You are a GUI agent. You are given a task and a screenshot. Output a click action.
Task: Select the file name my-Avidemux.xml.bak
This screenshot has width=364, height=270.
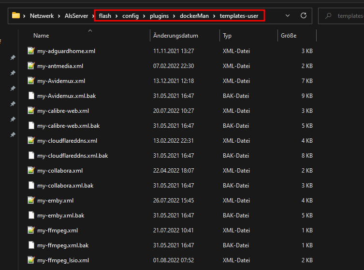point(66,96)
